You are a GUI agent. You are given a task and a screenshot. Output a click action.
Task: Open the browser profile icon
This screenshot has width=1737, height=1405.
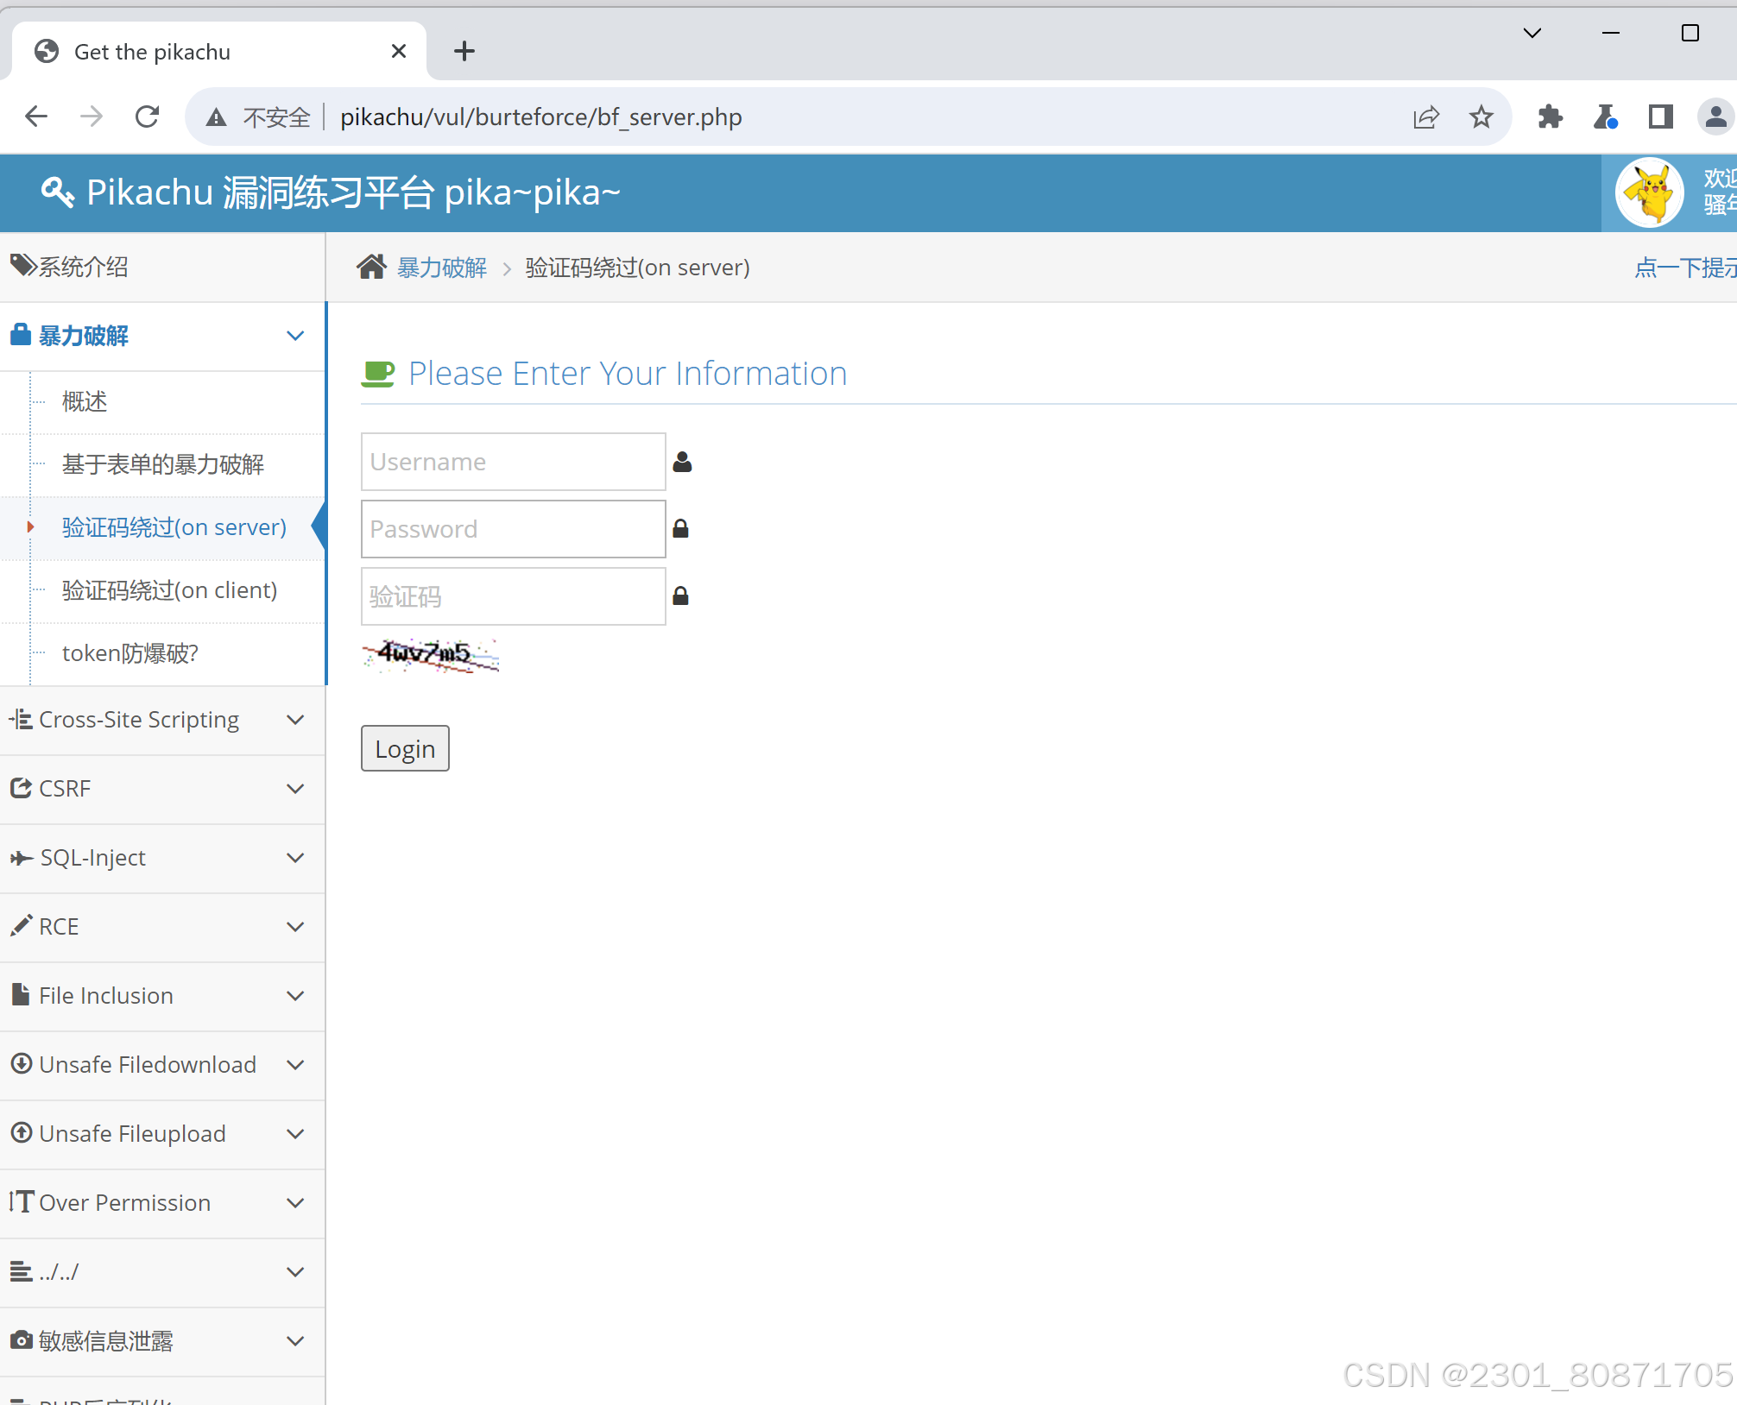pos(1715,117)
